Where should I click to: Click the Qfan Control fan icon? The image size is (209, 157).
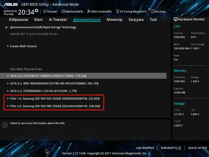point(89,11)
